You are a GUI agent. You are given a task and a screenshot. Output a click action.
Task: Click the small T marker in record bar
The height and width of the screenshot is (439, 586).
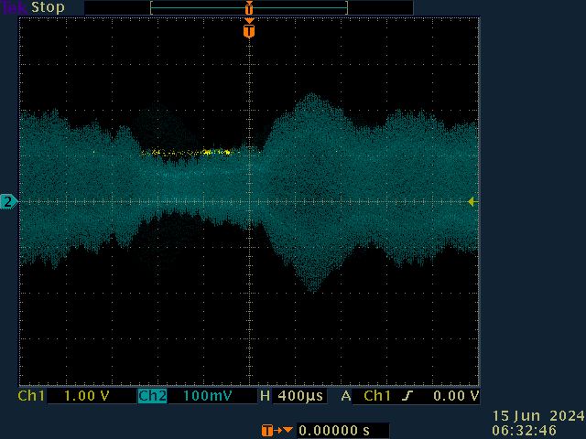(248, 8)
